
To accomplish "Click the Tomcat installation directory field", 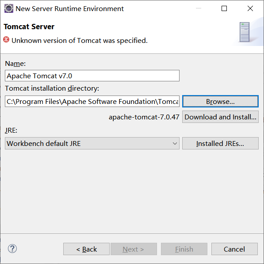I will coord(92,101).
